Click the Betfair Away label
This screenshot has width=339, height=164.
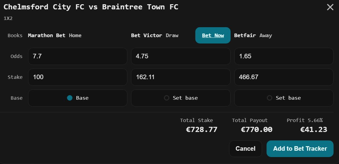(x=253, y=35)
